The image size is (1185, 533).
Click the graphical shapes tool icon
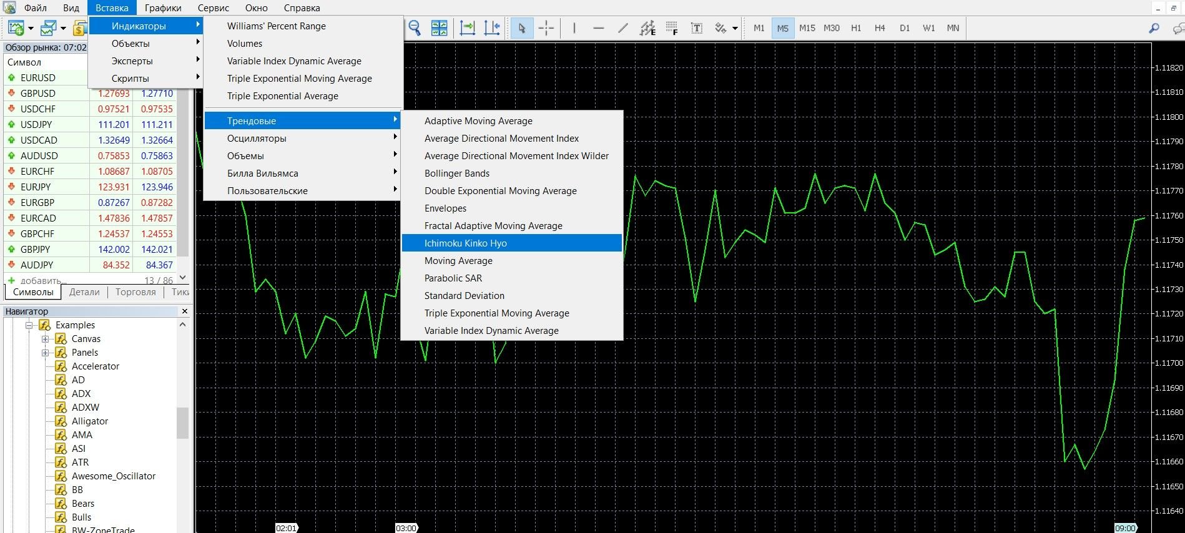point(721,28)
